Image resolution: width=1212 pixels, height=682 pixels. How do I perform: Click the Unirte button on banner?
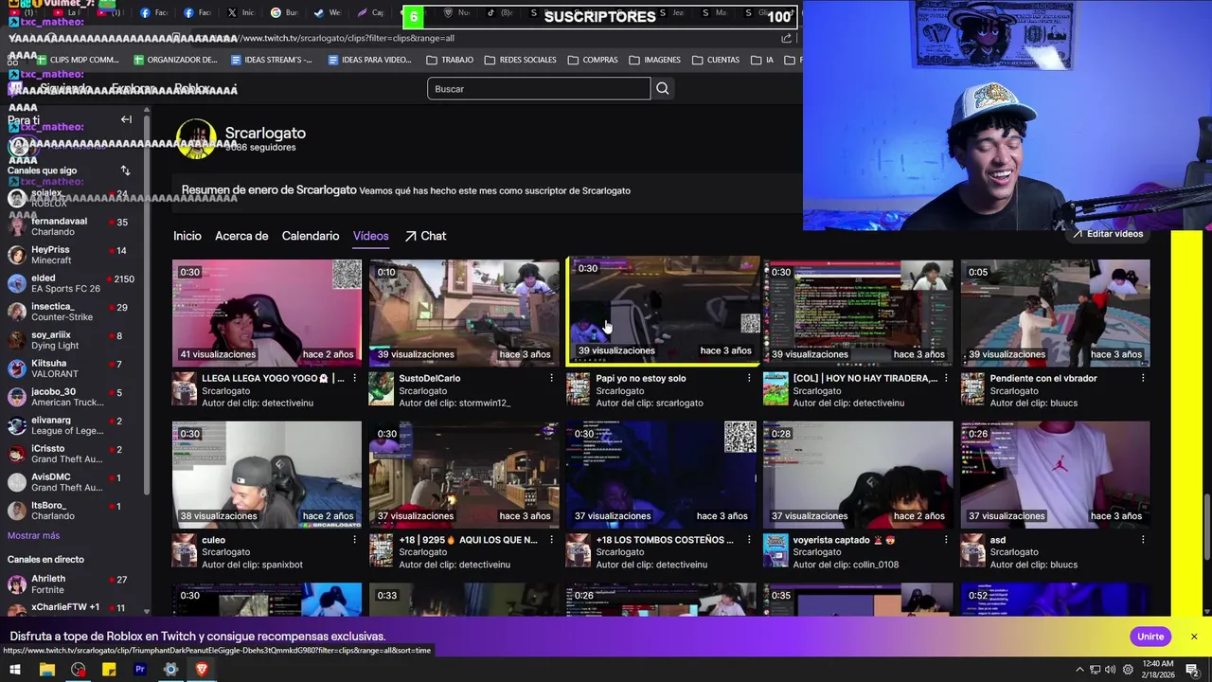pos(1150,637)
